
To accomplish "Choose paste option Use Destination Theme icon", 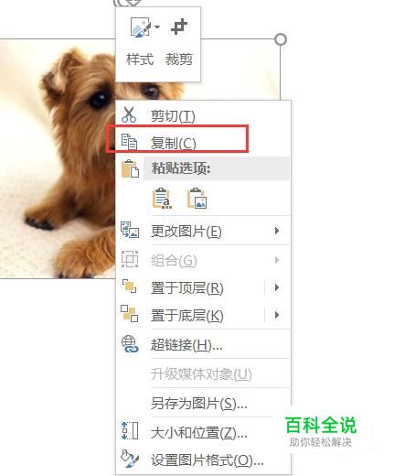I will (x=162, y=199).
